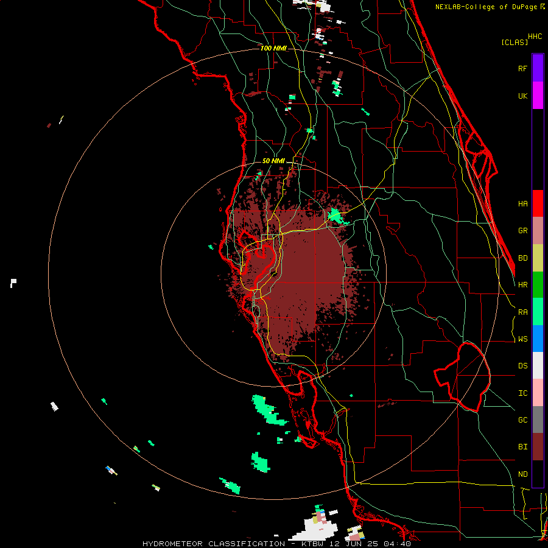The height and width of the screenshot is (548, 548).
Task: Click the 'NEXLAB-College of DuPage' credit text
Action: (486, 7)
